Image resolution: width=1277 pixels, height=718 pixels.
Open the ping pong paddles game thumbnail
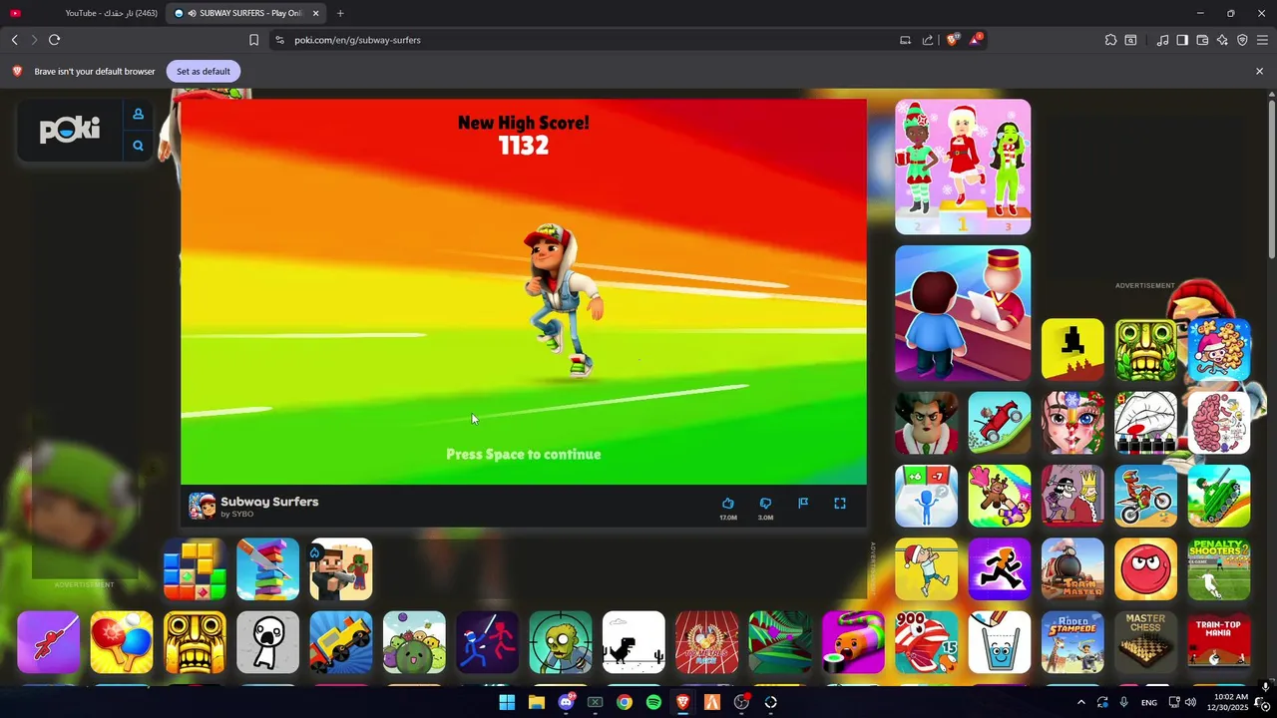click(x=122, y=642)
